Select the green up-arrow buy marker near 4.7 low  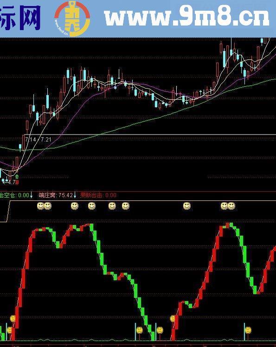17,177
